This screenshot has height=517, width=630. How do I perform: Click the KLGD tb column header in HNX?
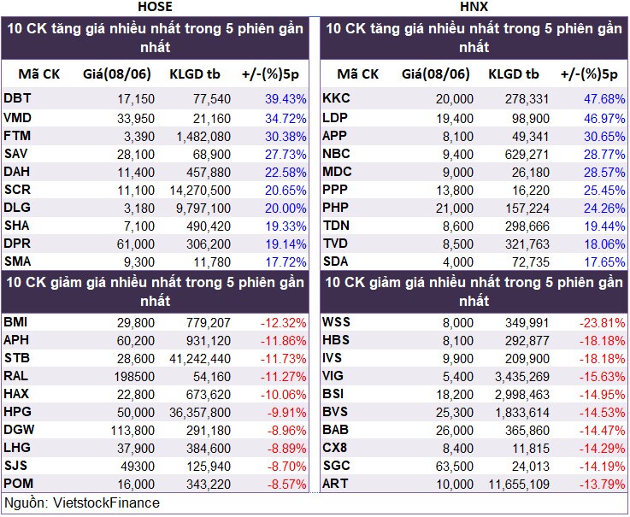(513, 74)
